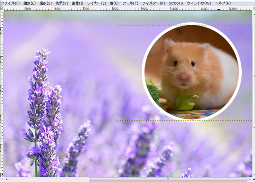This screenshot has width=255, height=182.
Task: Open the 画像(I) menu
Action: (77, 3)
